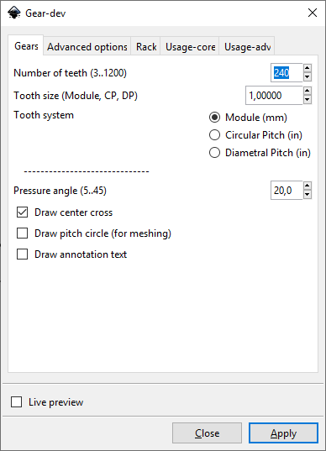The width and height of the screenshot is (326, 451).
Task: Choose Diametral Pitch (in) radio option
Action: (214, 153)
